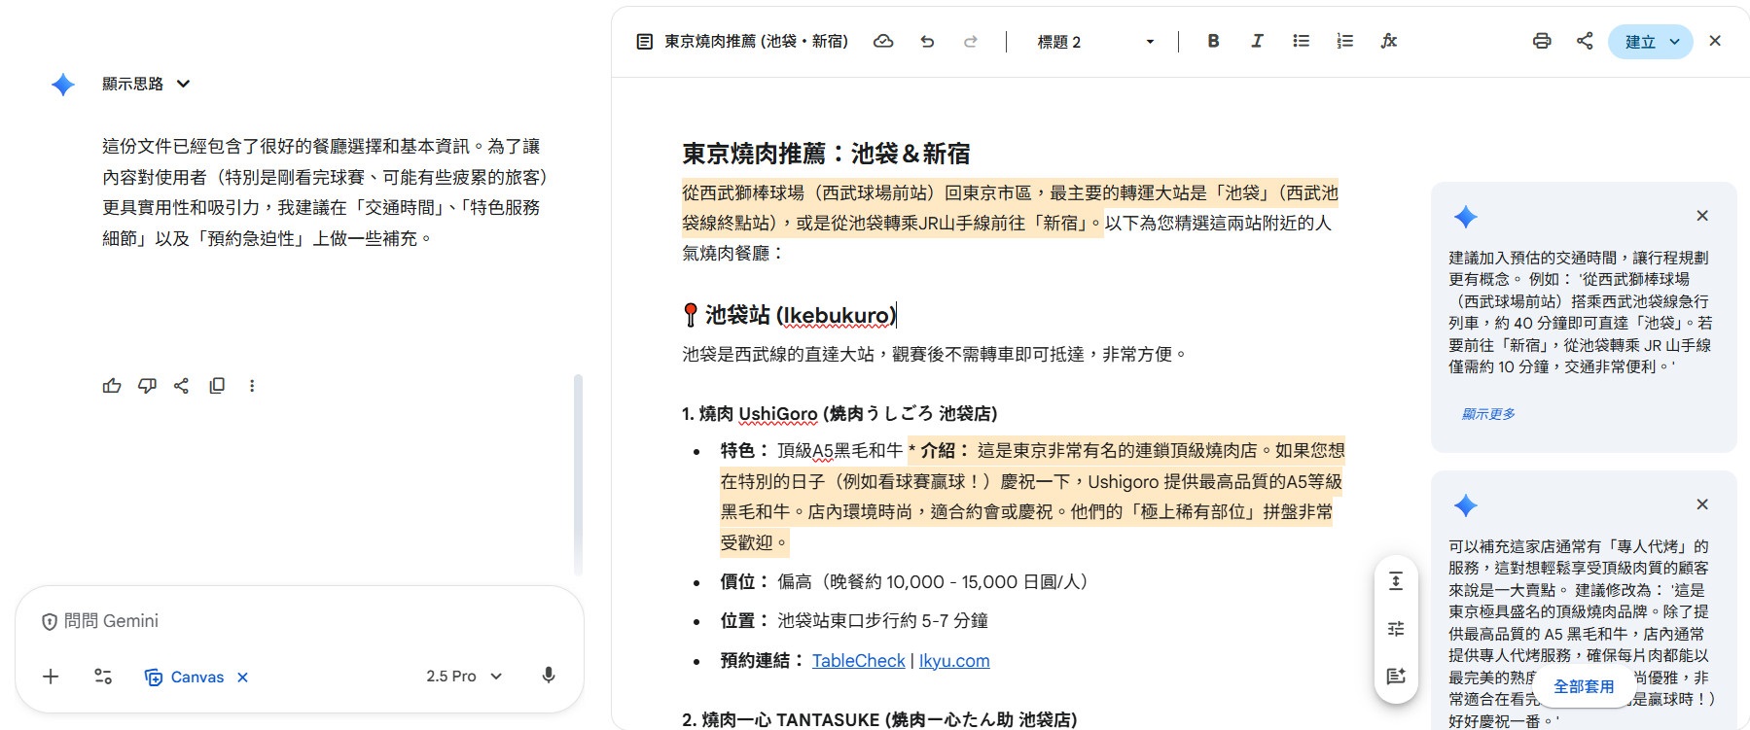Open the TableCheck reservation link
This screenshot has height=730, width=1750.
point(858,661)
